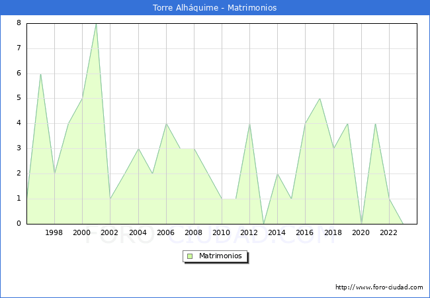Click the x-axis label 2002
The width and height of the screenshot is (430, 298).
[109, 232]
